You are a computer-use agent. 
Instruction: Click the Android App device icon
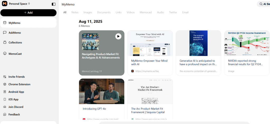[5, 92]
